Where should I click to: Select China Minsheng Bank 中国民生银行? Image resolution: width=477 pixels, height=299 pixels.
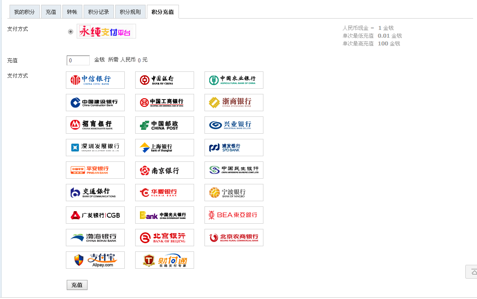[x=234, y=170]
